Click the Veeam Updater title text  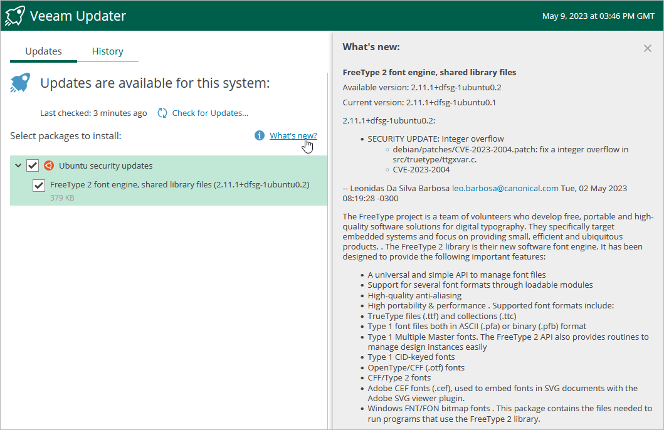coord(78,16)
